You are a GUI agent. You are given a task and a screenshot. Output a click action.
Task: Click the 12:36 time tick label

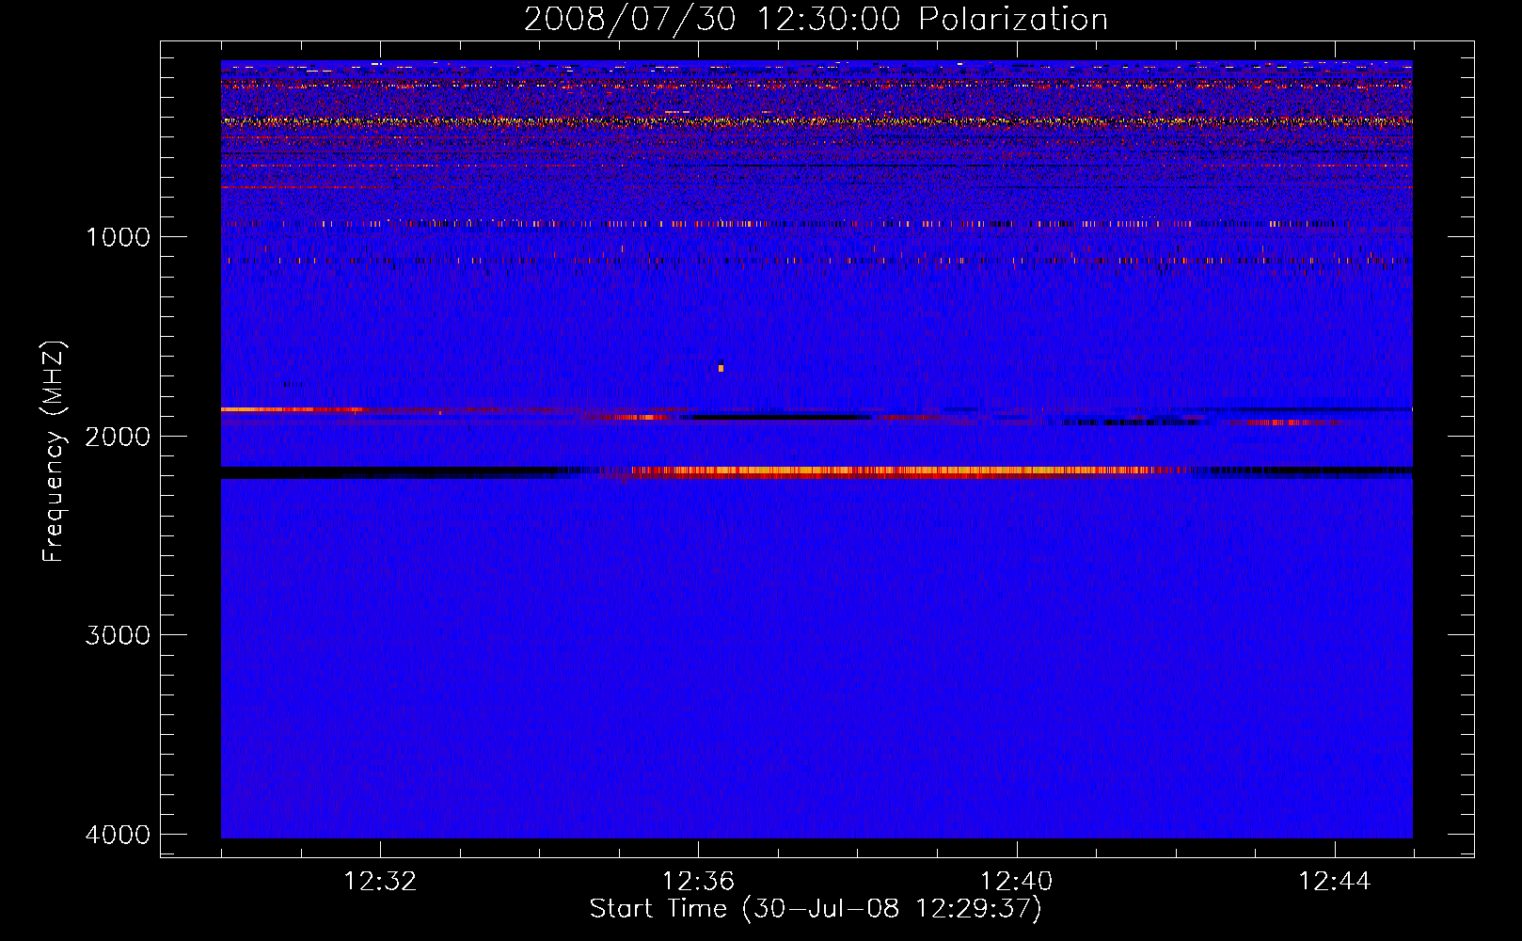(698, 882)
